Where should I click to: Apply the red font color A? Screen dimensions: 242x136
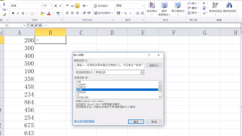tap(49, 13)
